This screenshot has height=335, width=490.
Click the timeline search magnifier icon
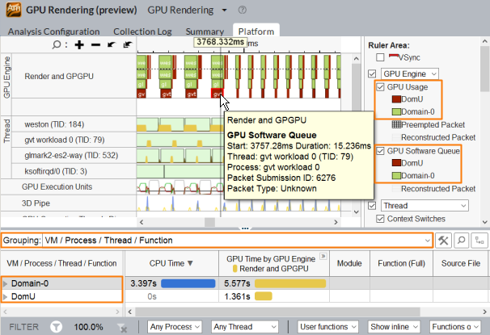click(57, 45)
